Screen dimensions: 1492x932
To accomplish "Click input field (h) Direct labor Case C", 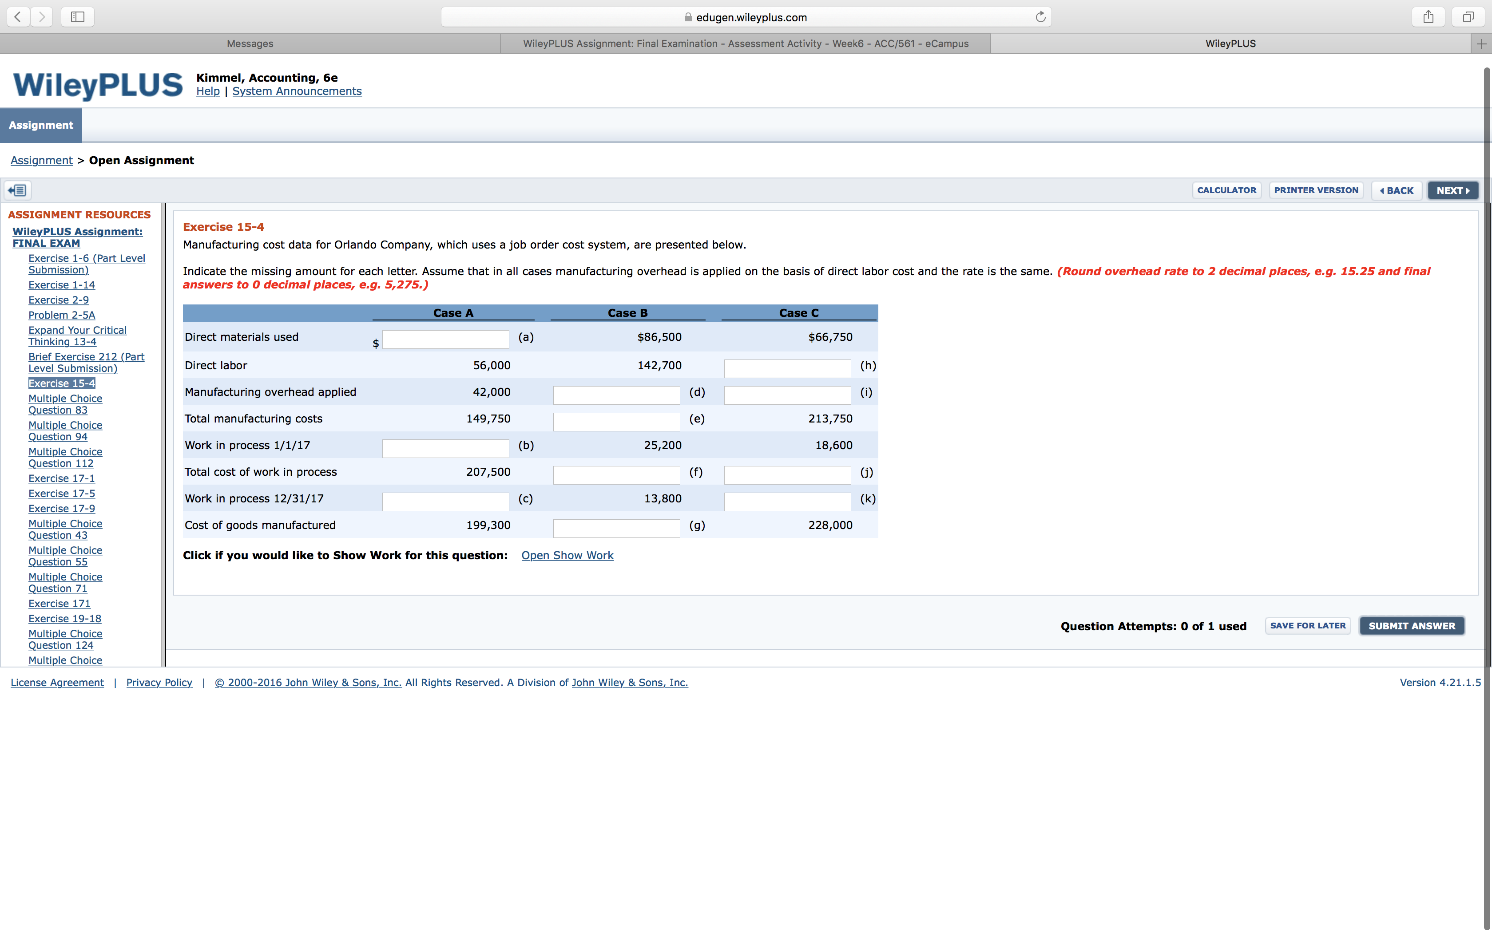I will coord(787,368).
